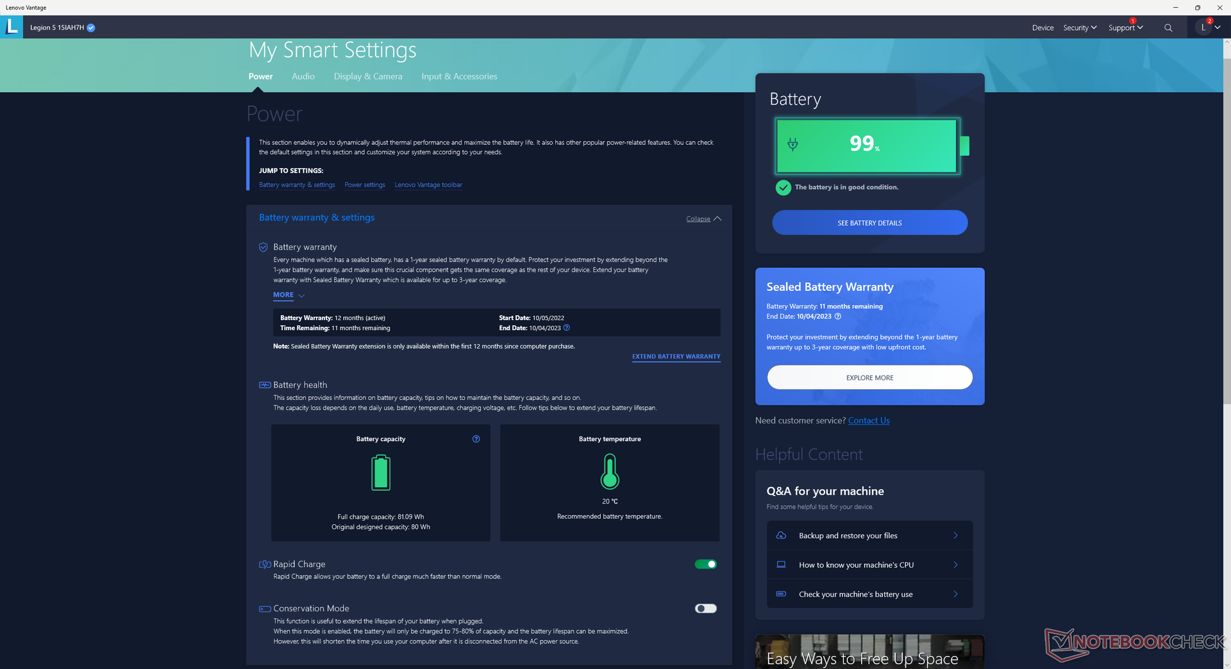Jump to Battery warranty & settings link
This screenshot has height=669, width=1231.
pos(297,185)
